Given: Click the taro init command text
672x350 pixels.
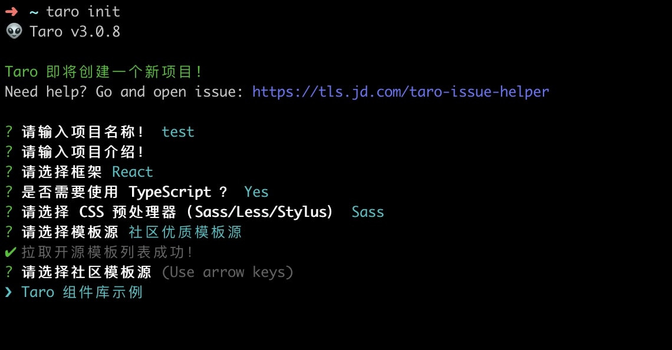Looking at the screenshot, I should 83,12.
